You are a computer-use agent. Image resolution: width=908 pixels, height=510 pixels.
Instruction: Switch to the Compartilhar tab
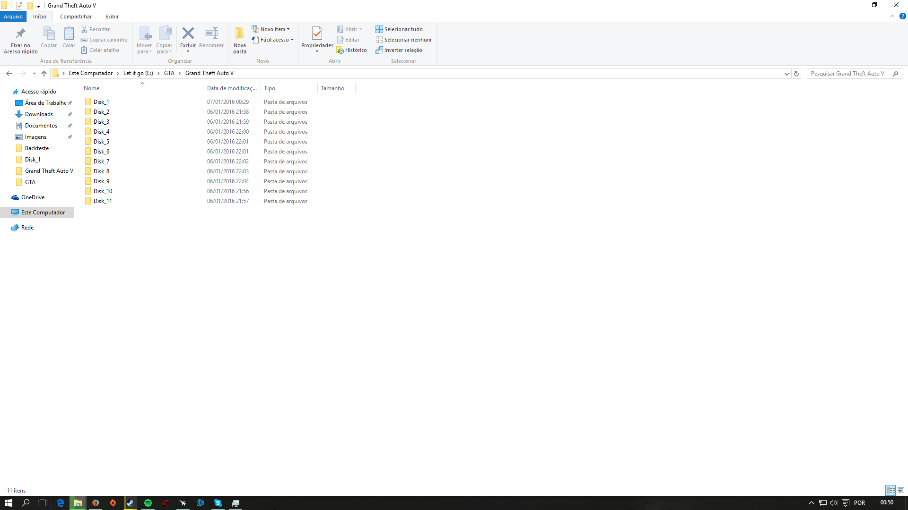pos(76,17)
